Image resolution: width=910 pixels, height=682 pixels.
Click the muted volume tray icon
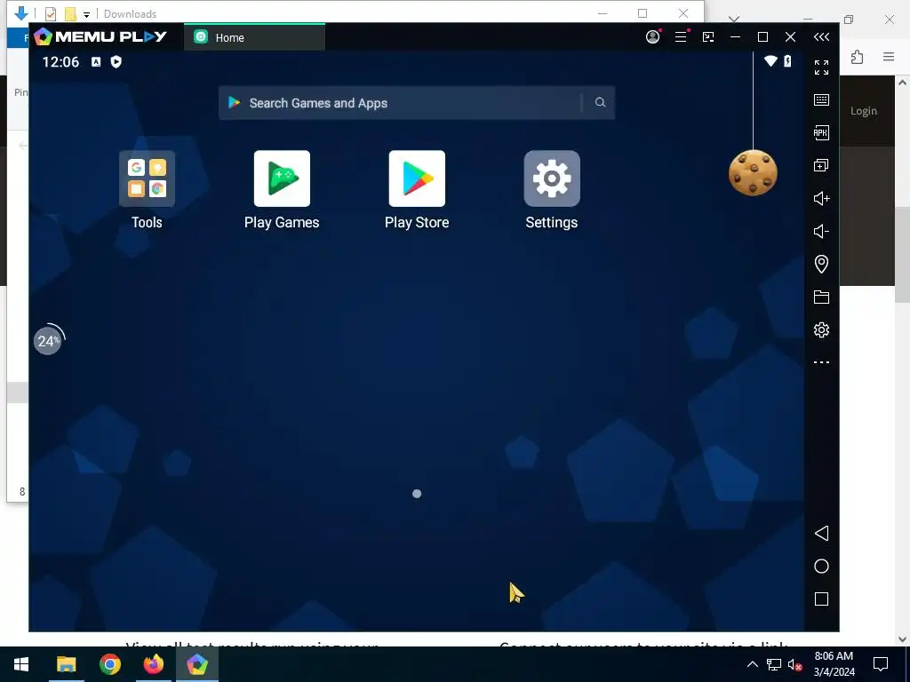tap(795, 664)
